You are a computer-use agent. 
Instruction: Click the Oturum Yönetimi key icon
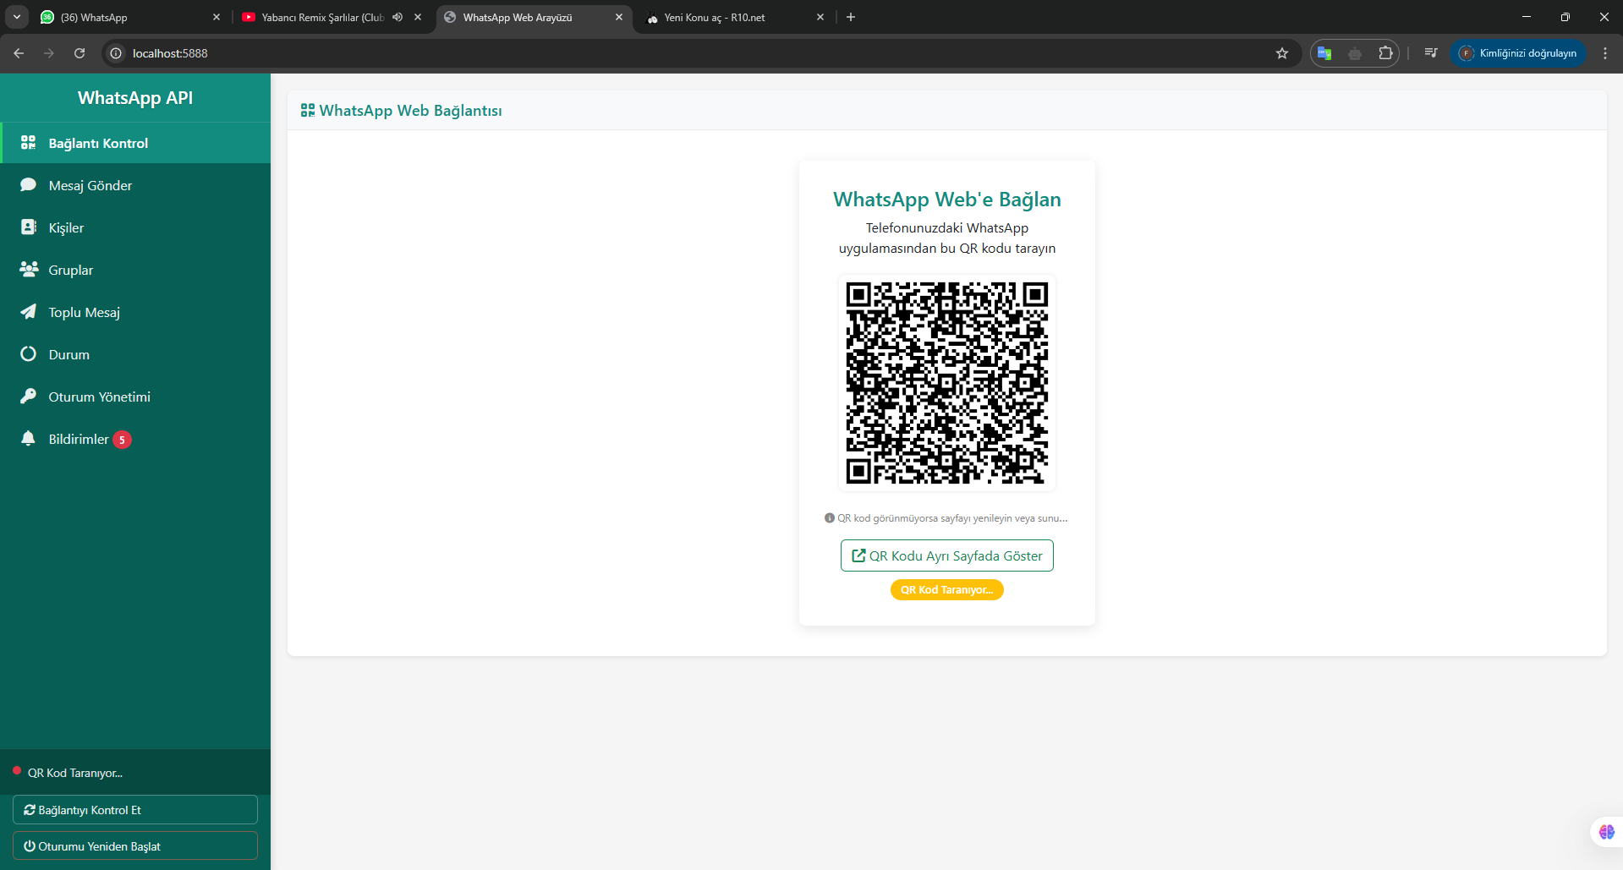(x=29, y=396)
